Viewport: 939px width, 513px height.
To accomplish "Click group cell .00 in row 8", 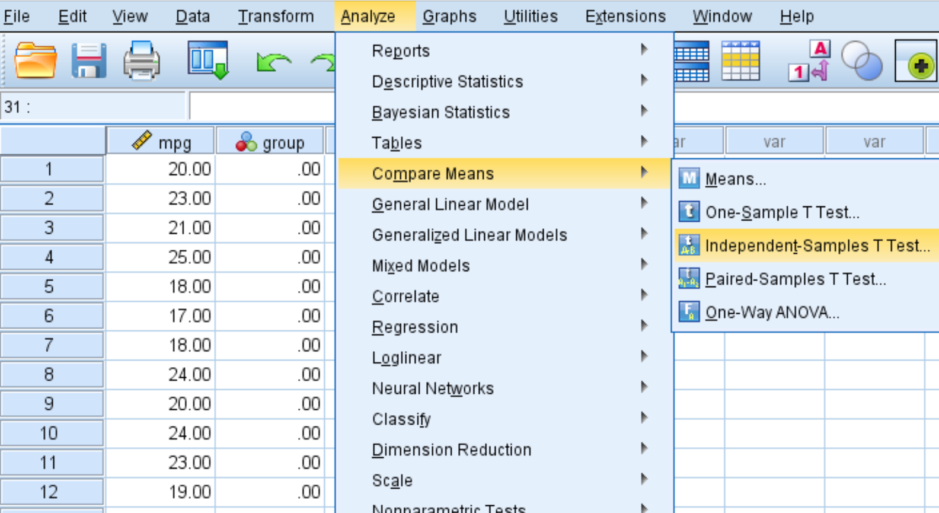I will pos(270,374).
